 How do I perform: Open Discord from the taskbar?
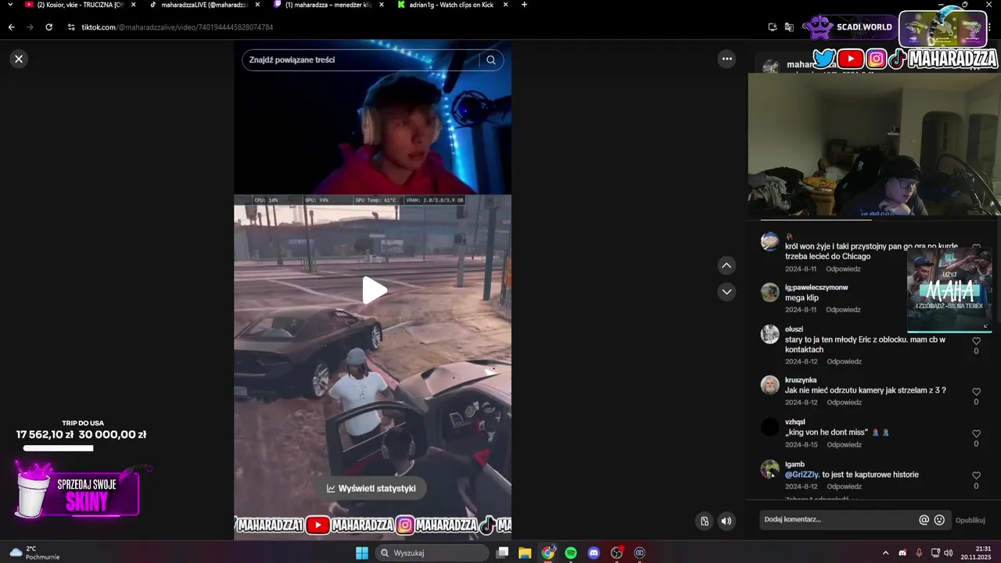coord(594,553)
